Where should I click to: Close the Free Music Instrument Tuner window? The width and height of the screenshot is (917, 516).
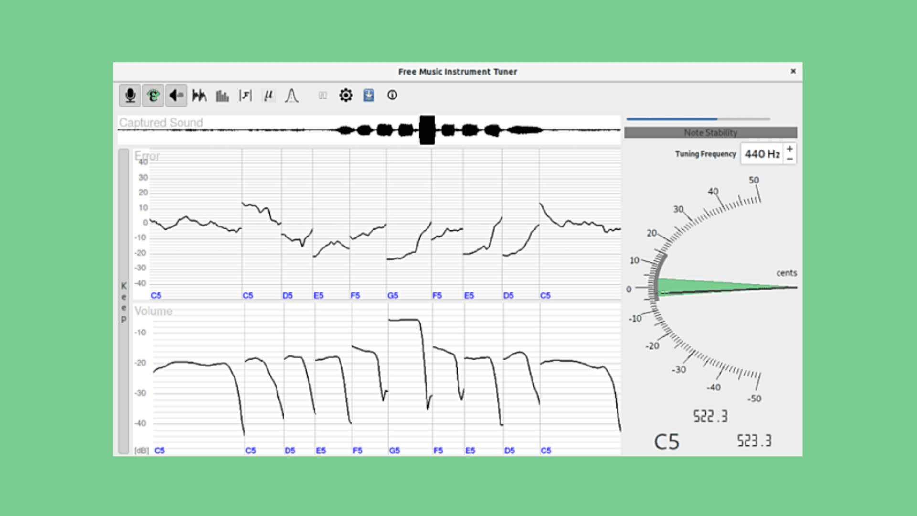(793, 71)
